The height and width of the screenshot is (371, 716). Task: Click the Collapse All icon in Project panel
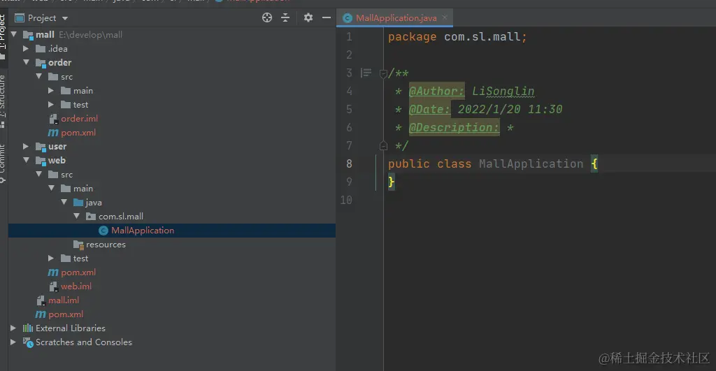click(x=285, y=17)
